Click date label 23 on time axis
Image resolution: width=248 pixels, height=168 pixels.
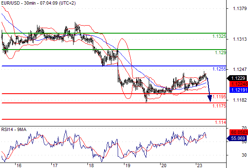point(199,165)
